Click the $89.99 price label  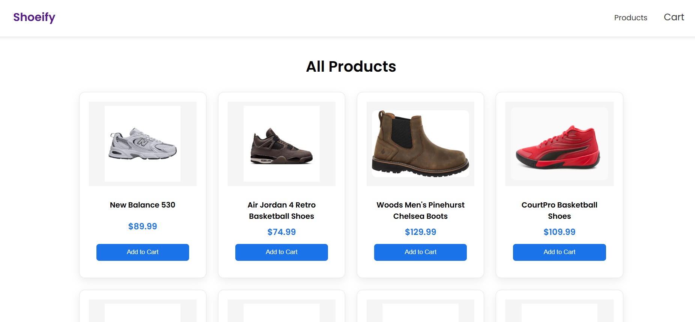point(142,226)
